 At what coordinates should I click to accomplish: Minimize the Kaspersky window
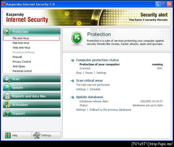[158, 4]
